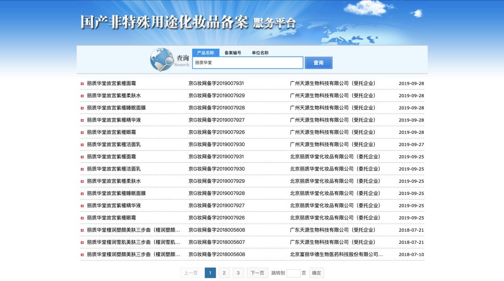Open 丽质华堂檀润雪肌美肤三步曲 product row
The image size is (504, 281).
pos(133,242)
